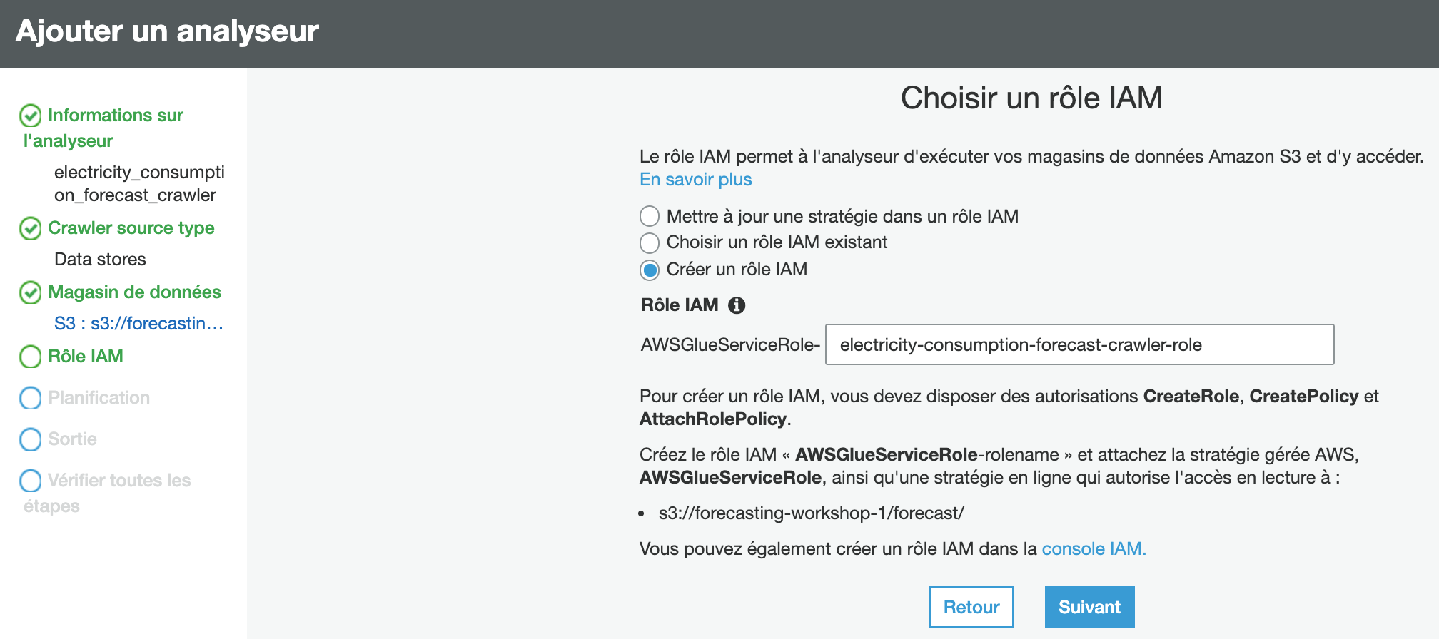Open the En savoir plus link
This screenshot has width=1439, height=639.
(695, 180)
